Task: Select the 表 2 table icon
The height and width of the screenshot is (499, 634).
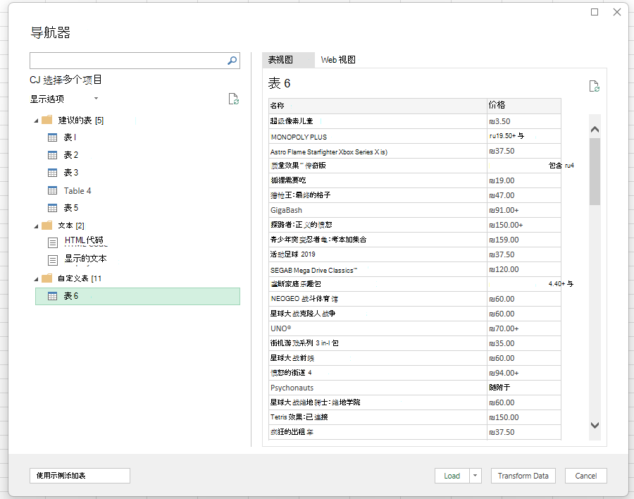Action: [53, 155]
